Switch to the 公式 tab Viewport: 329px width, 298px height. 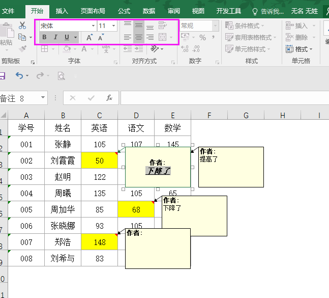tap(124, 11)
